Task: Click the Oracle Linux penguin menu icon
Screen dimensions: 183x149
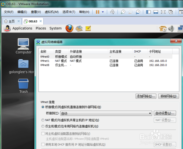Action: 7,28
